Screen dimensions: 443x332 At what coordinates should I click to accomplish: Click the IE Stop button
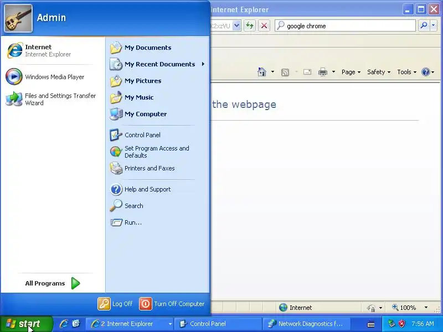(264, 25)
